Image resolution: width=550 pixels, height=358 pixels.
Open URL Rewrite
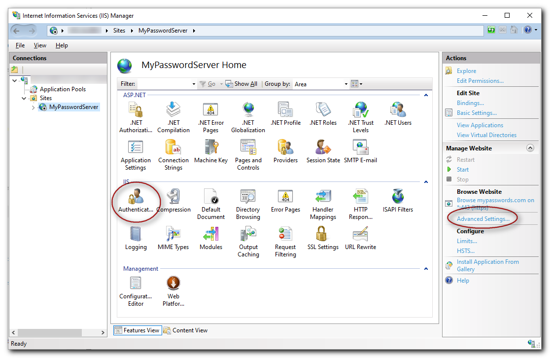click(361, 238)
